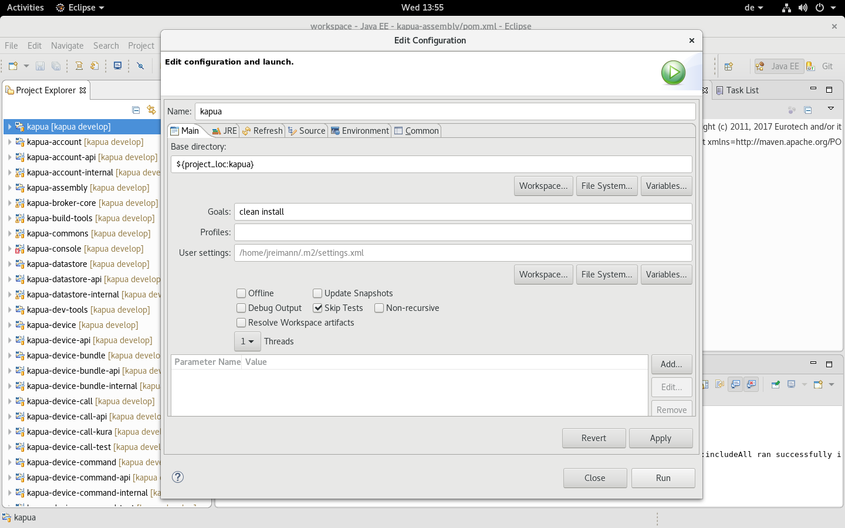Click inside the Goals input field
Viewport: 845px width, 528px height.
411,211
